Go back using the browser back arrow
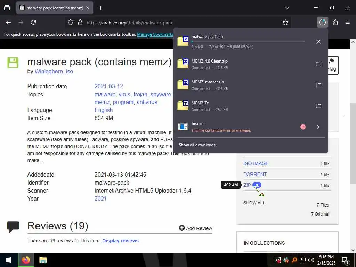Viewport: 356px width, 267px height. [8, 22]
